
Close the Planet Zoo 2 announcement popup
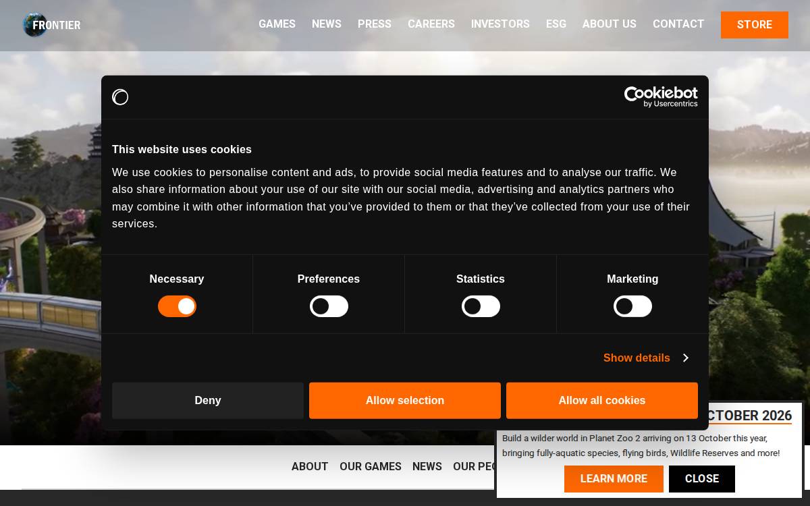(x=702, y=479)
